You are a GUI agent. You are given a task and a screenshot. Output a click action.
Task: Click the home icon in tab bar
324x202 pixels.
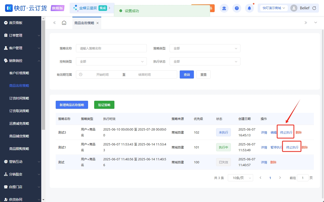click(x=64, y=23)
